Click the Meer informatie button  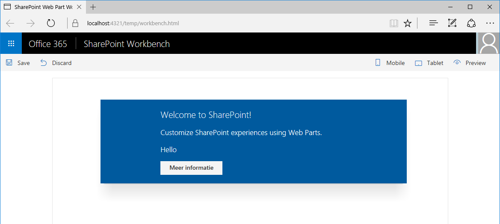pyautogui.click(x=191, y=168)
